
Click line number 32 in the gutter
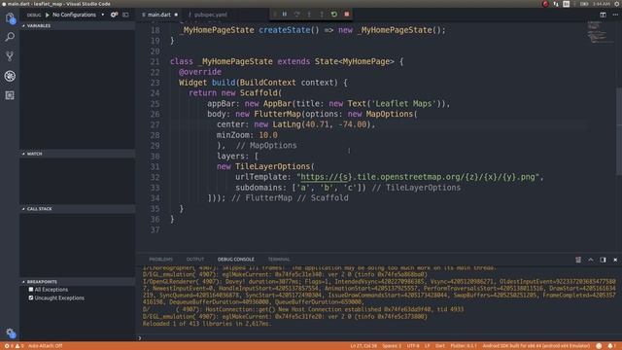pos(155,177)
